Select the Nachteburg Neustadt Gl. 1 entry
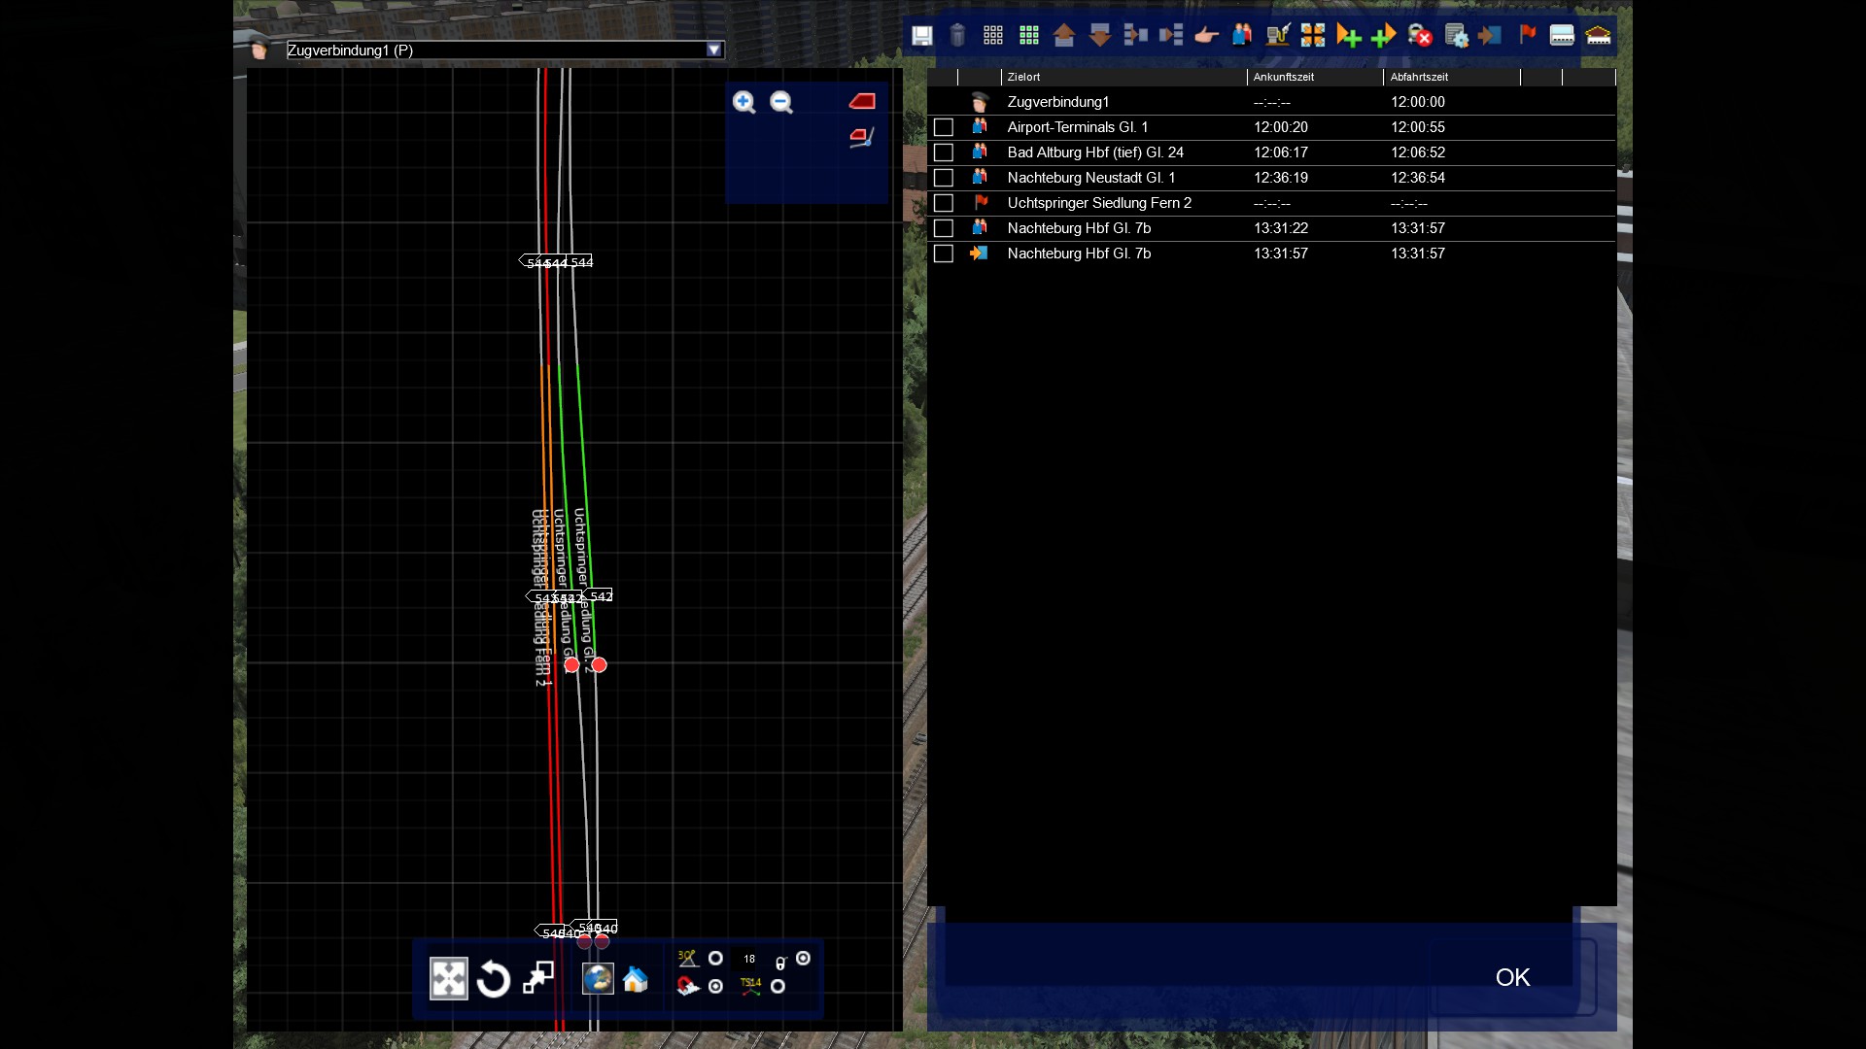This screenshot has width=1866, height=1049. (1090, 178)
